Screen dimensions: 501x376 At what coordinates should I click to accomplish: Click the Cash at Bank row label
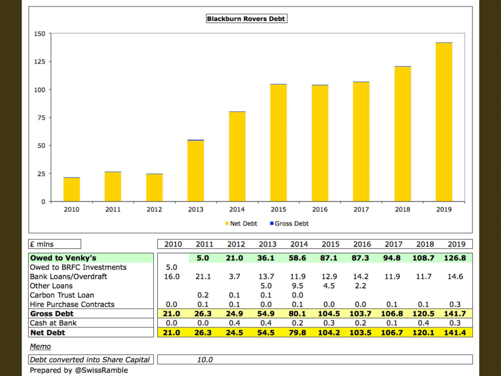point(53,323)
